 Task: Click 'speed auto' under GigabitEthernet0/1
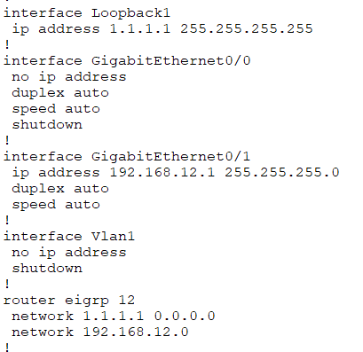pyautogui.click(x=56, y=205)
